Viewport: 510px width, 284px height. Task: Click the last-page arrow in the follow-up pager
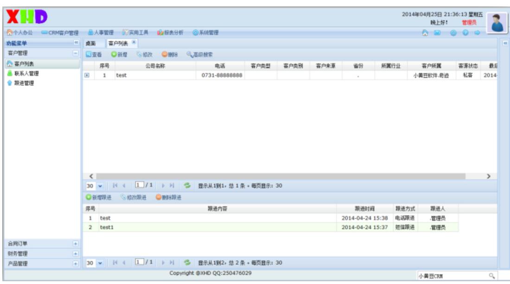172,262
